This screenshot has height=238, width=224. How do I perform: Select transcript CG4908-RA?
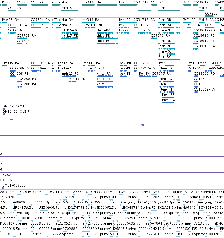[18, 25]
